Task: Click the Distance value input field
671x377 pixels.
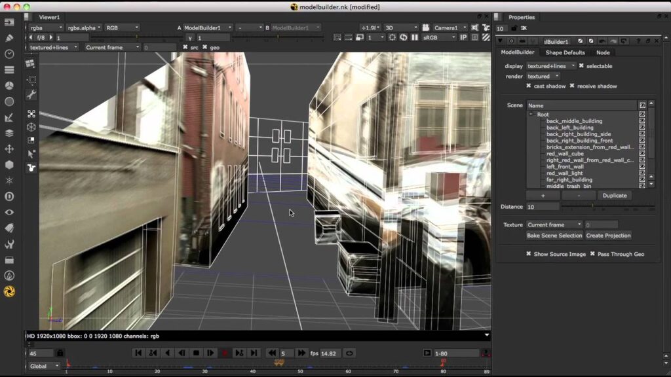Action: point(543,207)
